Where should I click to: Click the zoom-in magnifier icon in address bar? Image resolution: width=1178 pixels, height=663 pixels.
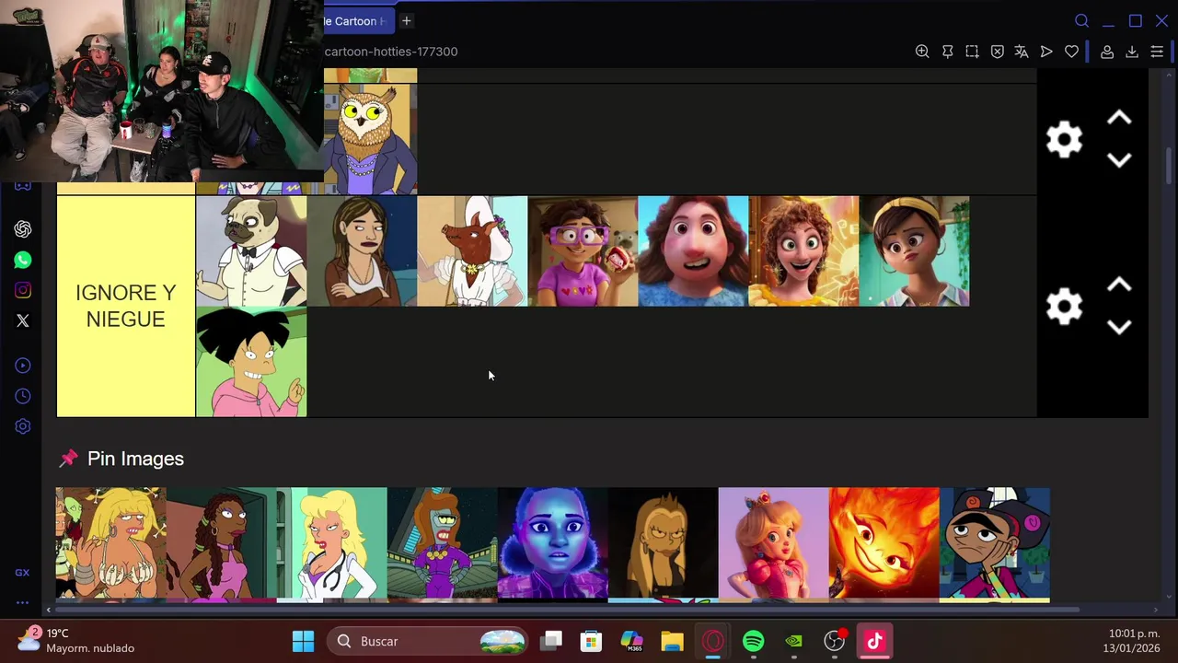pos(922,52)
